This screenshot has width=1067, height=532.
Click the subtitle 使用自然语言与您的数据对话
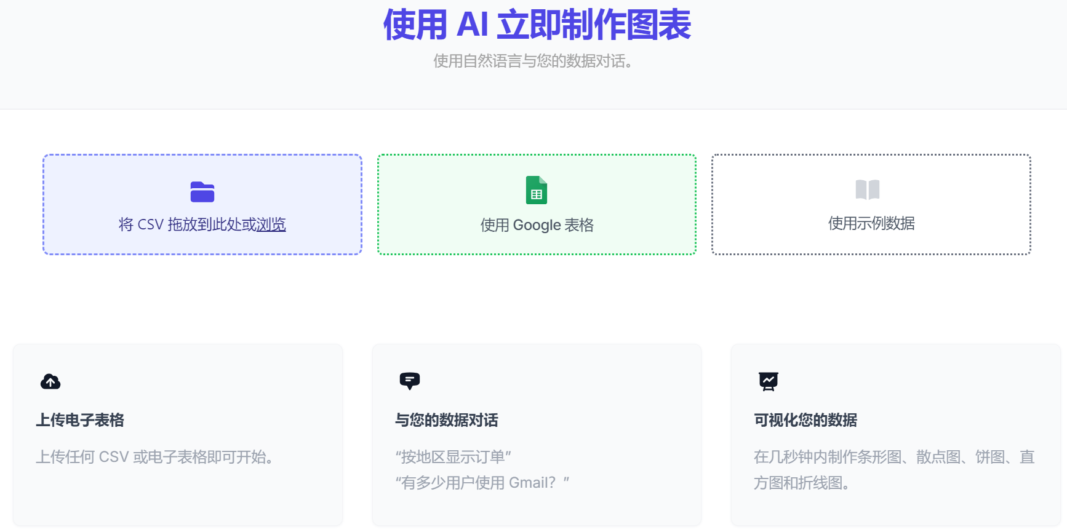click(x=533, y=61)
